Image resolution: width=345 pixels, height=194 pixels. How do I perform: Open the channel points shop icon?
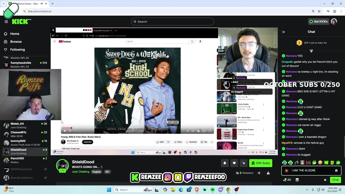coord(297,180)
